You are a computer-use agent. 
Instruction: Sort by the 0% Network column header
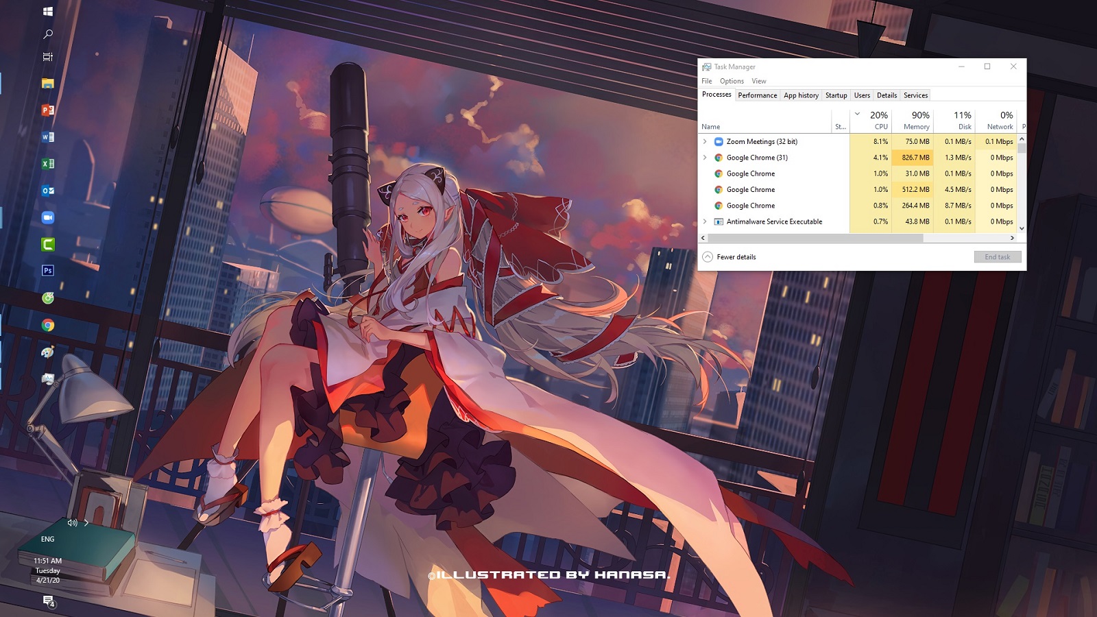[996, 121]
